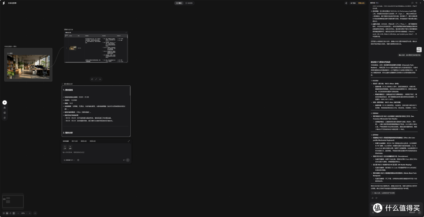Viewport: 424px width, 217px height.
Task: Open the canvas zoom percentage dropdown
Action: (24, 213)
